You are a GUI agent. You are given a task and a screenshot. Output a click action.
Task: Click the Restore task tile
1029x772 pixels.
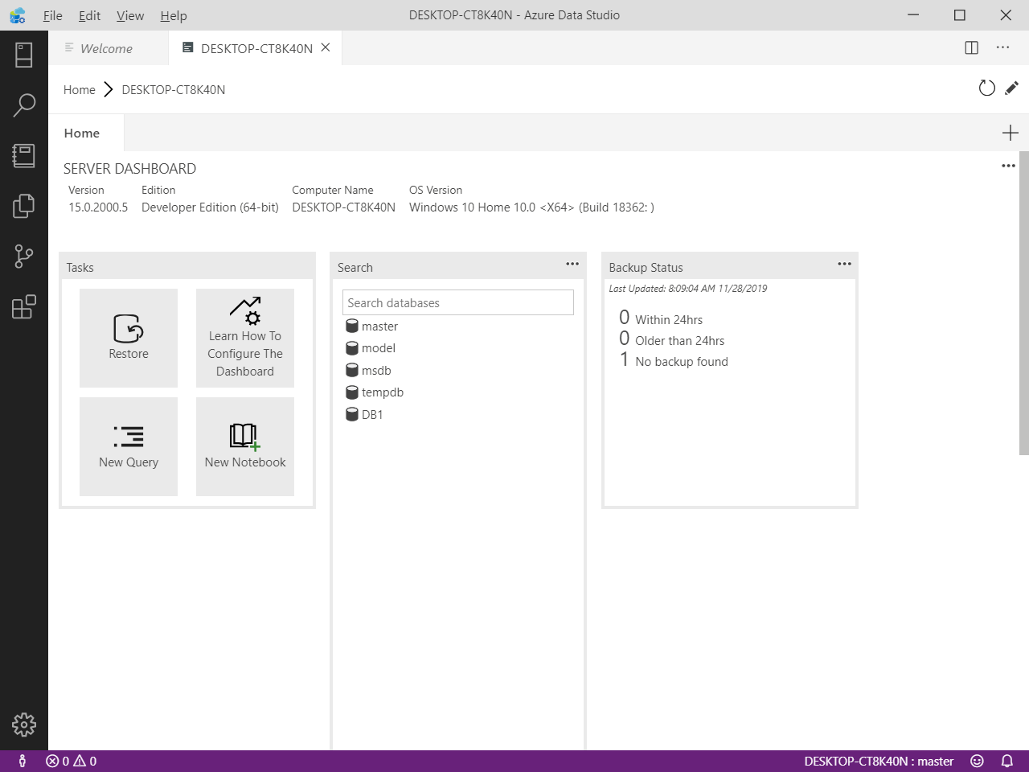coord(129,338)
